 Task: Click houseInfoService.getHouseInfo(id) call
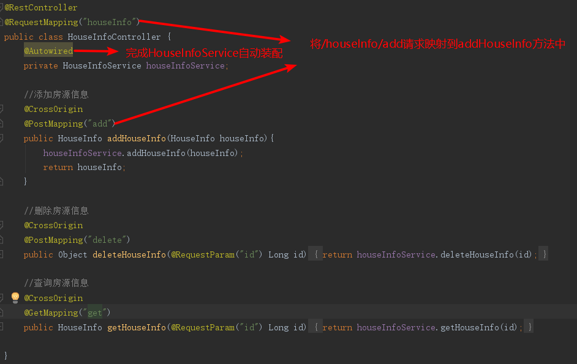(x=437, y=327)
